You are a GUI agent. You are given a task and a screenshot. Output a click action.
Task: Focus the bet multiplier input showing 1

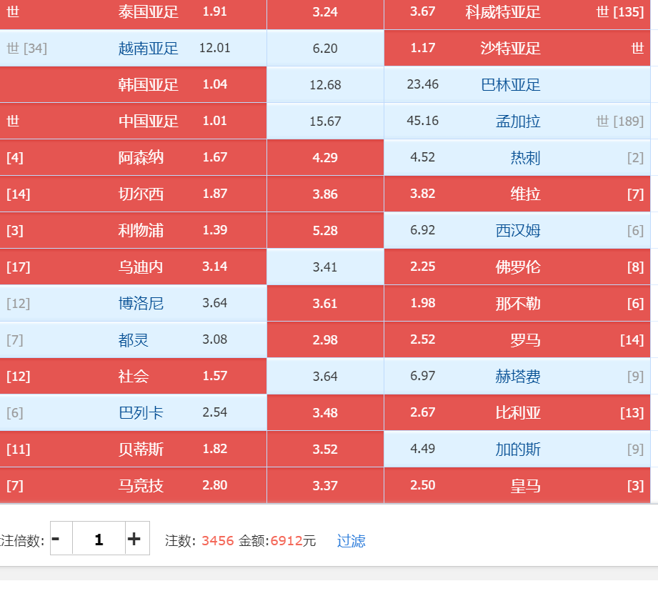[99, 539]
